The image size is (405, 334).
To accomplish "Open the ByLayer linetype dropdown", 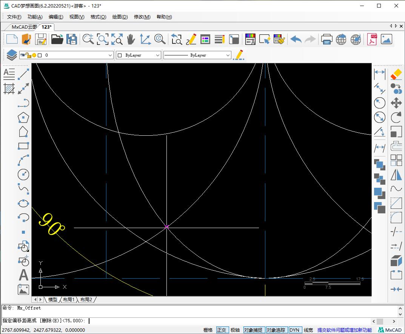I will point(228,55).
